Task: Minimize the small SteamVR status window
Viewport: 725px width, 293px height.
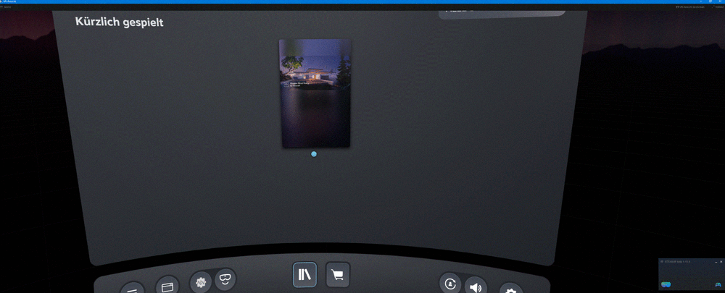Action: [x=716, y=262]
